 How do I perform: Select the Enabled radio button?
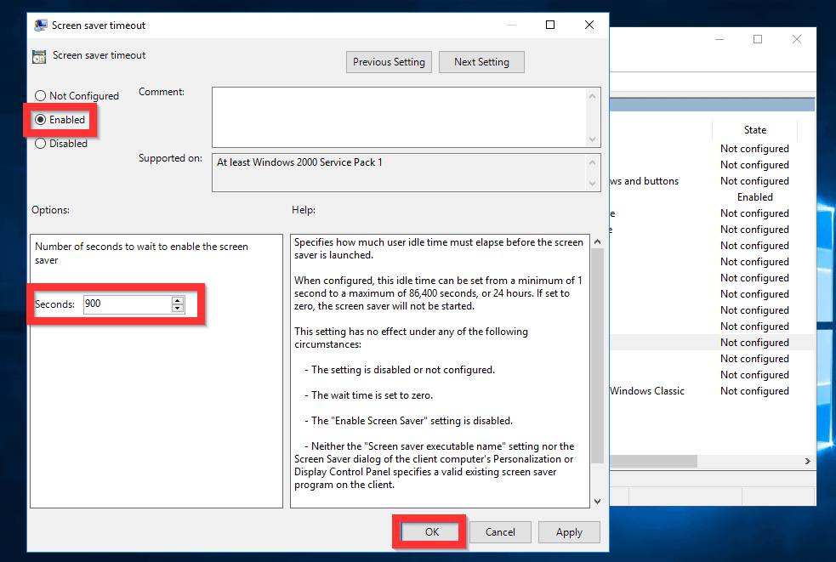coord(41,119)
